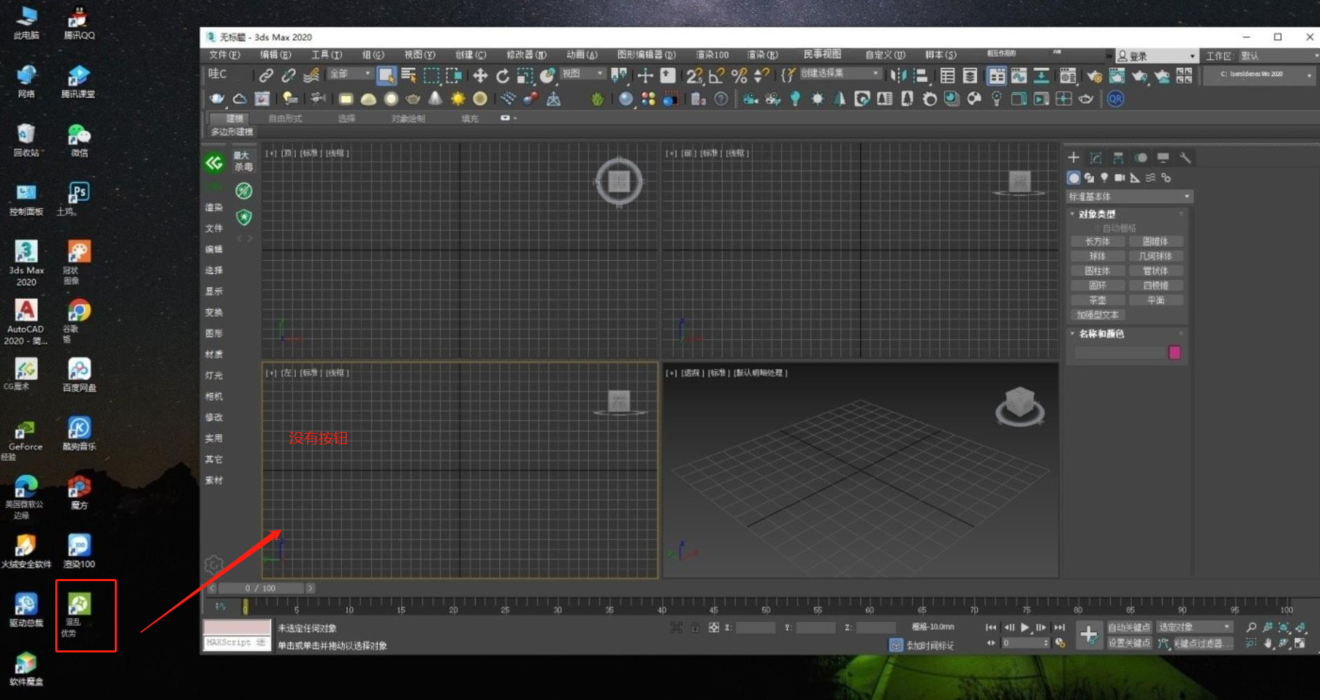Click the Bind to Space Warp icon
Screen dimensions: 1320x700
(311, 76)
